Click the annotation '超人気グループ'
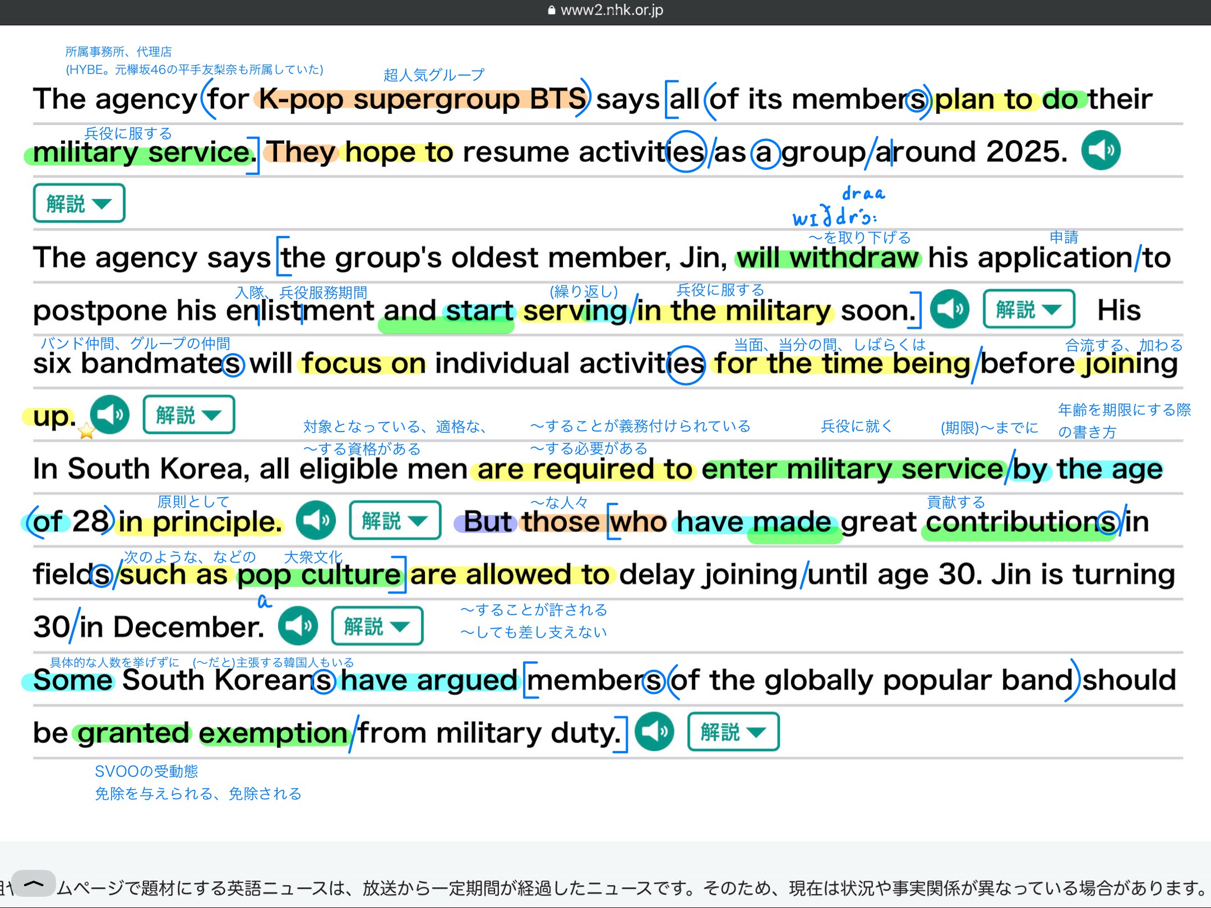The width and height of the screenshot is (1211, 908). pyautogui.click(x=433, y=75)
